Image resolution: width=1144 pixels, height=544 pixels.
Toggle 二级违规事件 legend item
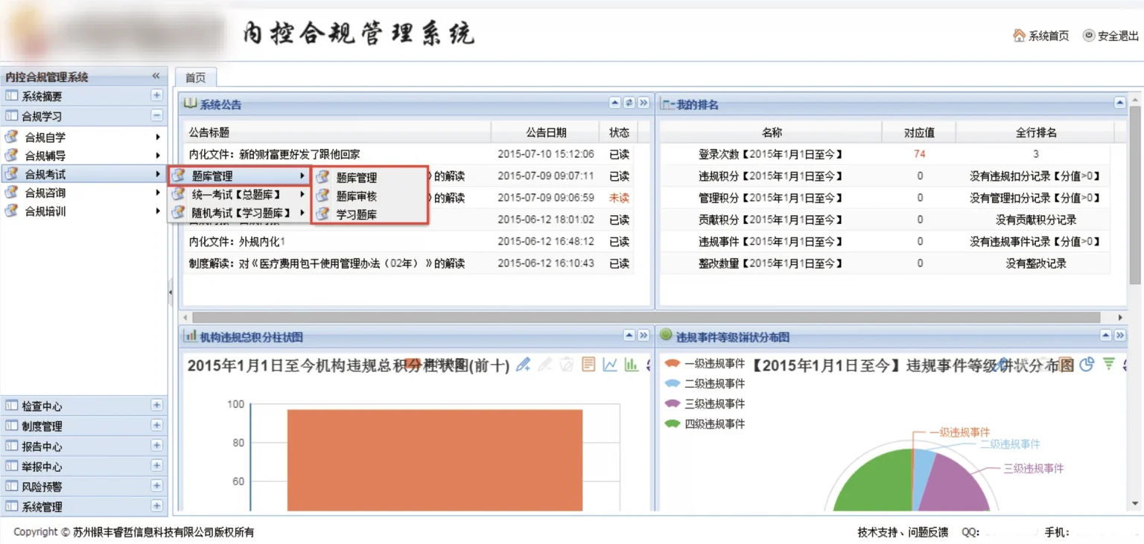[x=705, y=384]
